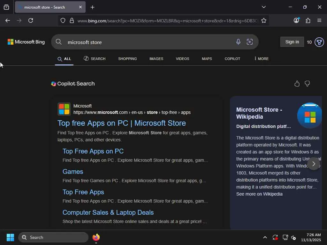This screenshot has width=327, height=245.
Task: Open the clock showing 7:26 AM
Action: click(311, 237)
